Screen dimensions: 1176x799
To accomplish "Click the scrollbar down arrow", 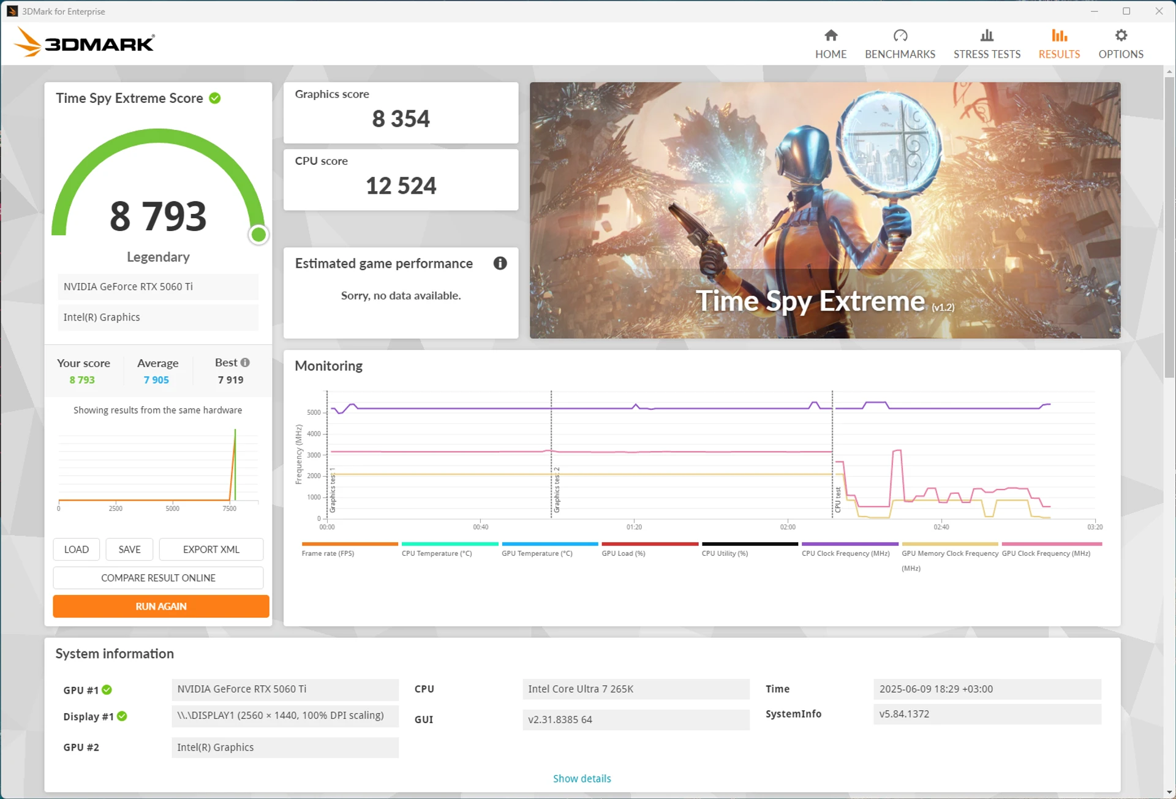I will pyautogui.click(x=1169, y=793).
